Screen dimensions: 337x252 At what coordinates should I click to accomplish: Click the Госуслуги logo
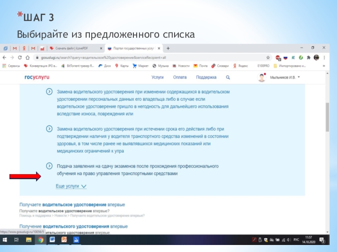coord(37,77)
